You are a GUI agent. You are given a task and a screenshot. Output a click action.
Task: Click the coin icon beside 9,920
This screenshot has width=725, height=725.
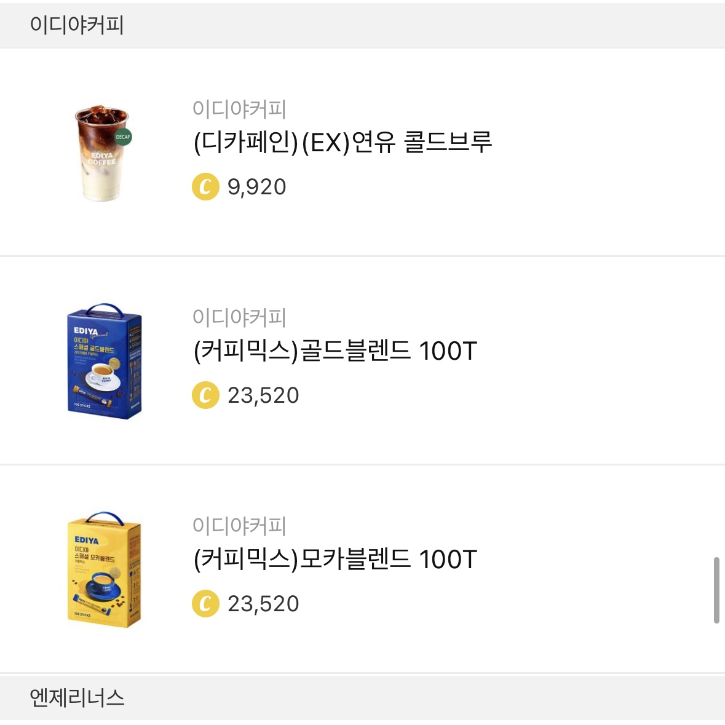click(207, 188)
